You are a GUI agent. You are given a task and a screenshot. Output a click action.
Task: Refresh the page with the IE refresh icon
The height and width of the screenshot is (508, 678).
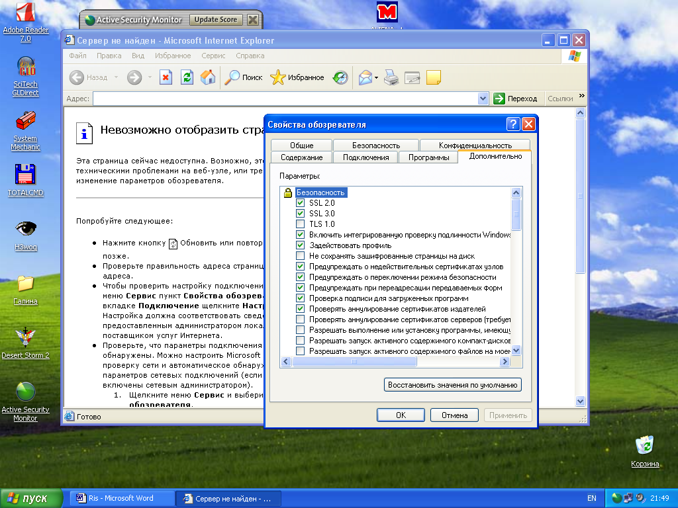pos(187,78)
